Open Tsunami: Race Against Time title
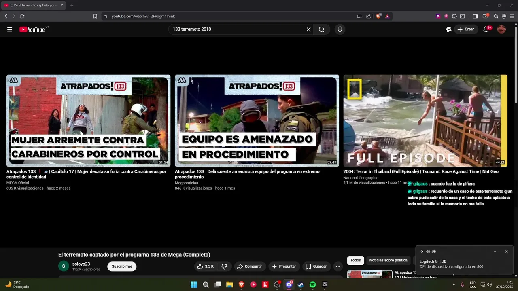Screen dimensions: 518x291 (421, 172)
